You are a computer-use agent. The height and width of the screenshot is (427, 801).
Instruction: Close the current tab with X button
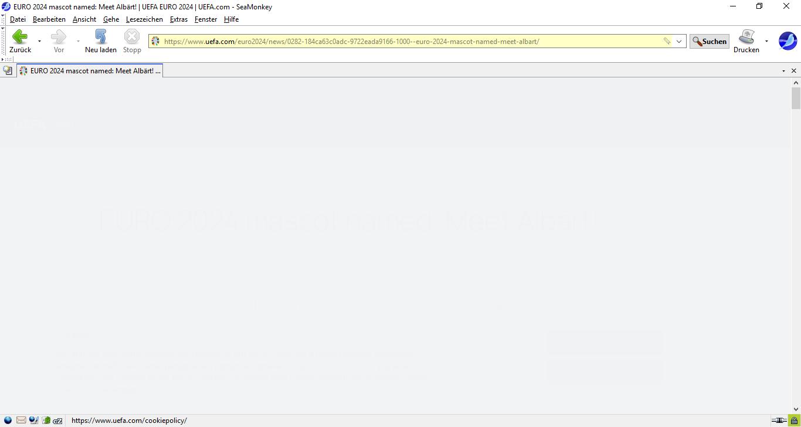point(794,70)
